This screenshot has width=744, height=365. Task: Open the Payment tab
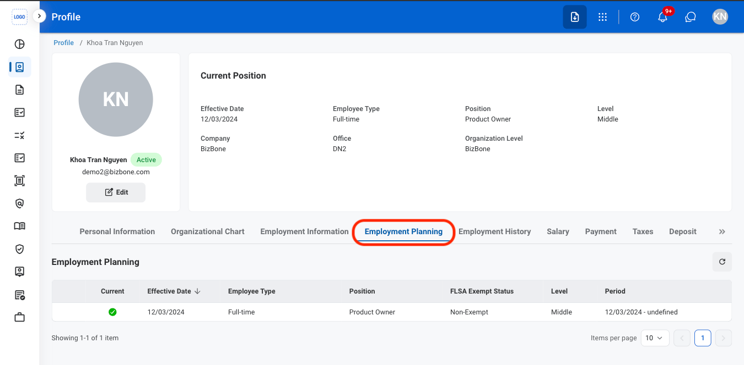point(601,231)
